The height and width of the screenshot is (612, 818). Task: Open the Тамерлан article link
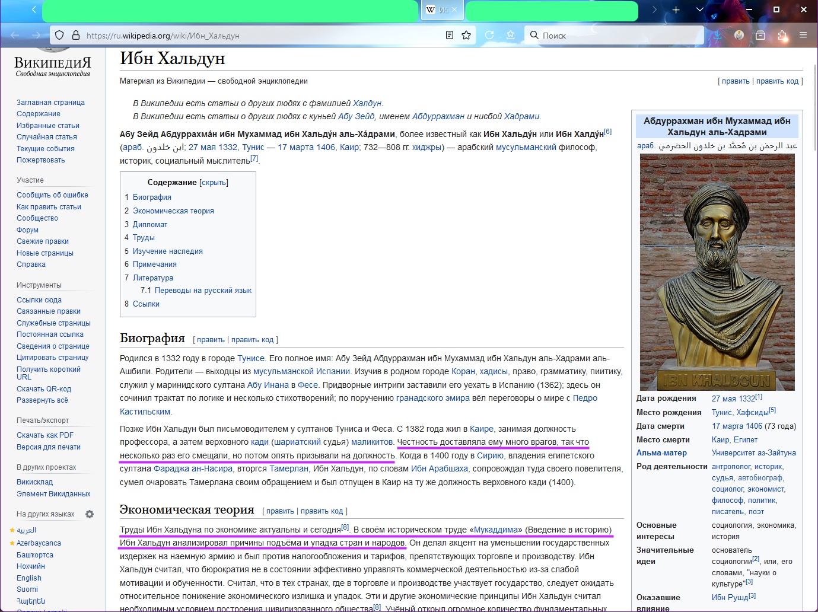pos(289,468)
